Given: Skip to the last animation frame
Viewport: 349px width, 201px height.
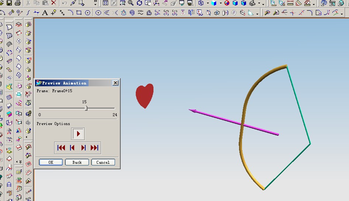Looking at the screenshot, I should pos(94,148).
